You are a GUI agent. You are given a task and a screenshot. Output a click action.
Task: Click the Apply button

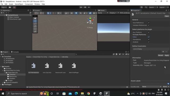pos(167,55)
